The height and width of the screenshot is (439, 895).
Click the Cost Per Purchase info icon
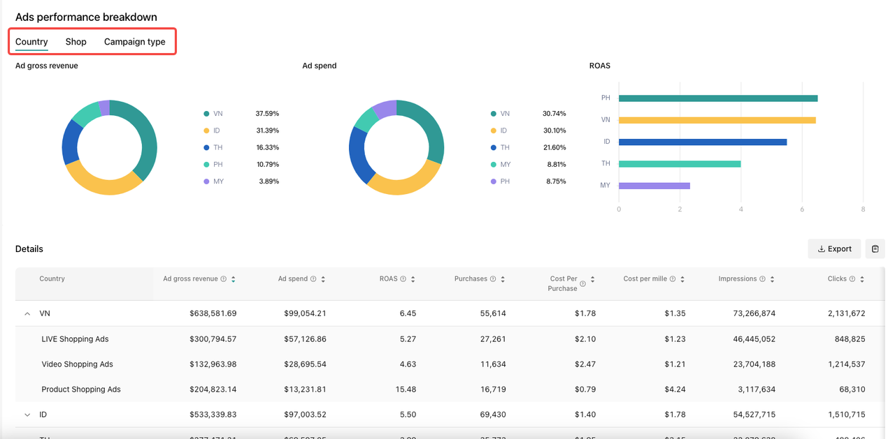pyautogui.click(x=582, y=284)
